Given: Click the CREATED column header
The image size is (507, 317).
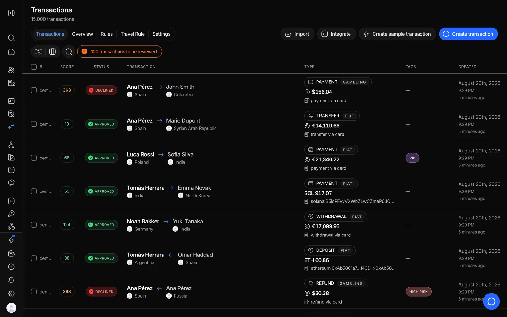Looking at the screenshot, I should tap(467, 67).
